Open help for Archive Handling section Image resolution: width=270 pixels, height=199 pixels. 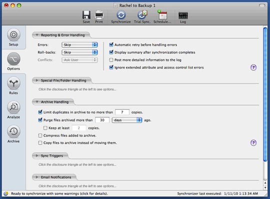point(253,142)
